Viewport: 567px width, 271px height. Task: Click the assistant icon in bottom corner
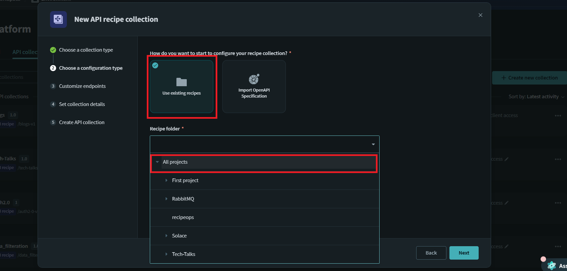552,266
